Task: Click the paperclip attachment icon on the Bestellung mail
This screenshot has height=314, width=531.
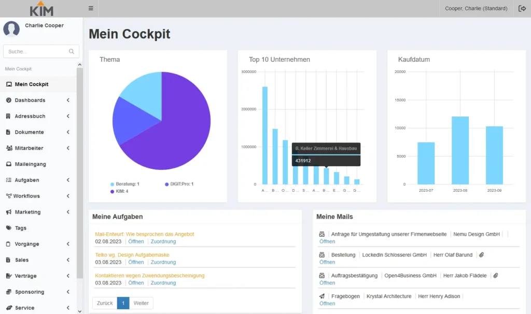Action: 482,254
